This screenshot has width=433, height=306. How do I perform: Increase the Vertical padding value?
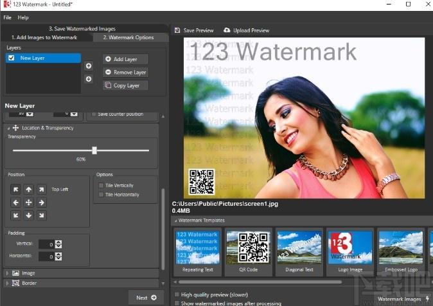click(x=58, y=242)
